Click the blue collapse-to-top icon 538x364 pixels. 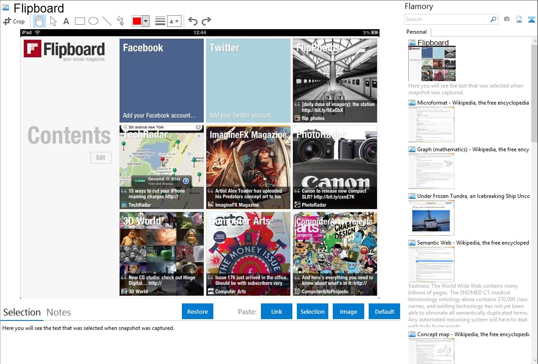tap(531, 19)
